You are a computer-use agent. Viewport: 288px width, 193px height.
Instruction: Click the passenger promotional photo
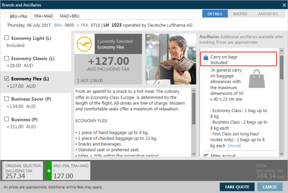[x=169, y=59]
